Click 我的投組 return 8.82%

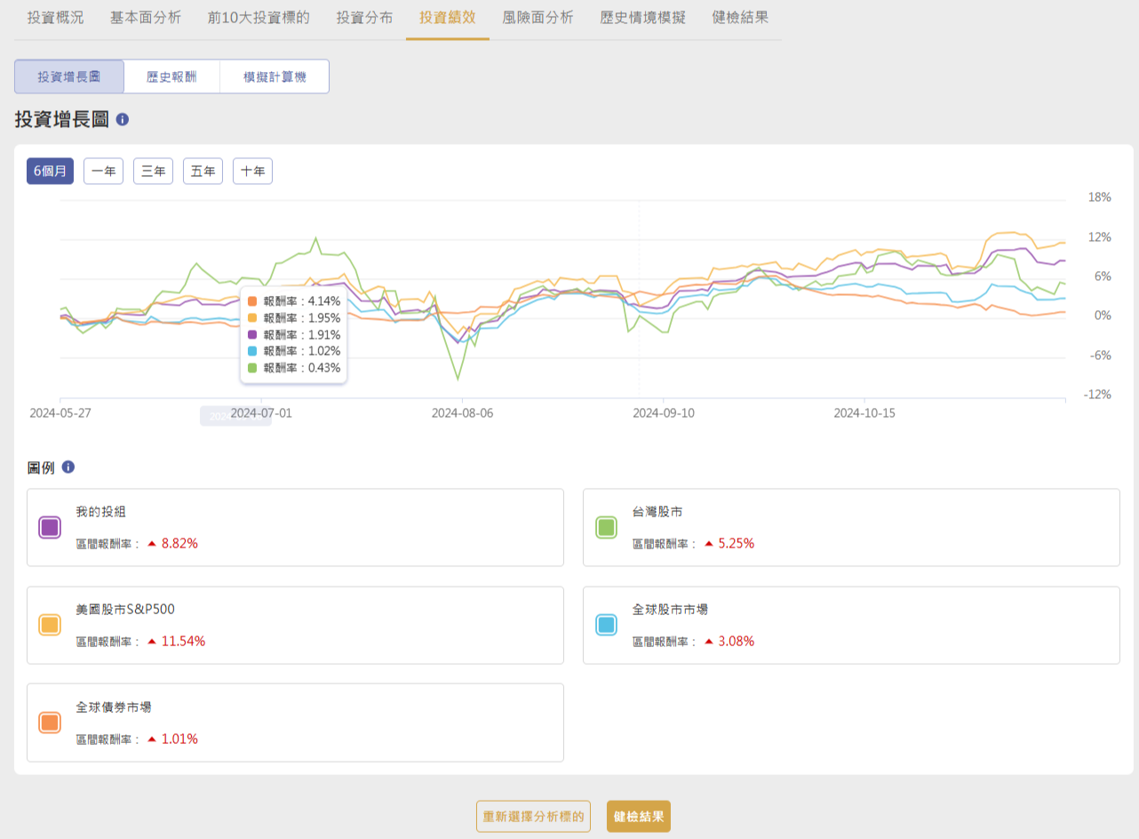coord(179,543)
